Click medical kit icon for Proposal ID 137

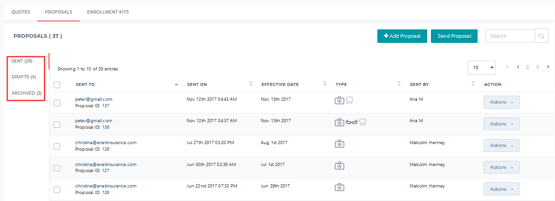340,101
